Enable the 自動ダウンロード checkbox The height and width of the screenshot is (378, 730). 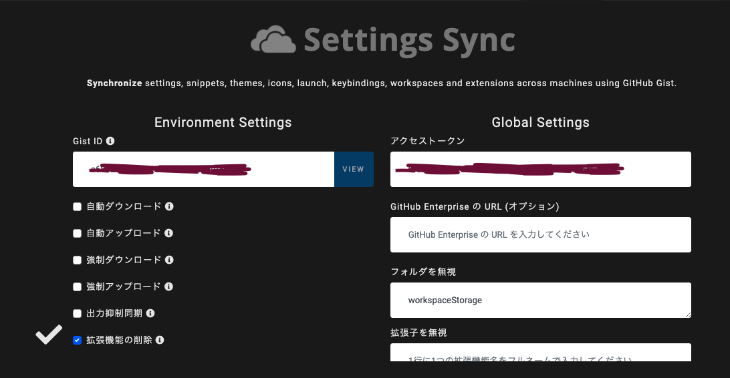pos(78,206)
